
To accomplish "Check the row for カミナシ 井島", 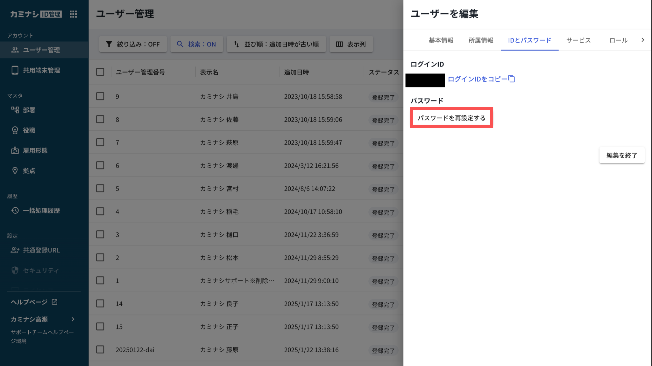I will [x=100, y=96].
